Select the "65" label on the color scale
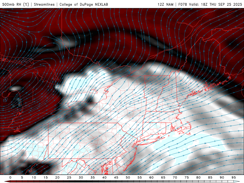 point(163,178)
